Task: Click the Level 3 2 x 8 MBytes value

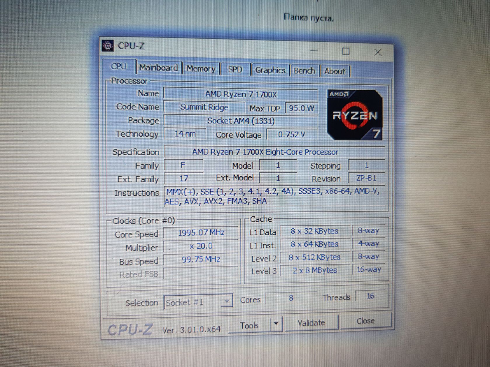Action: point(315,270)
